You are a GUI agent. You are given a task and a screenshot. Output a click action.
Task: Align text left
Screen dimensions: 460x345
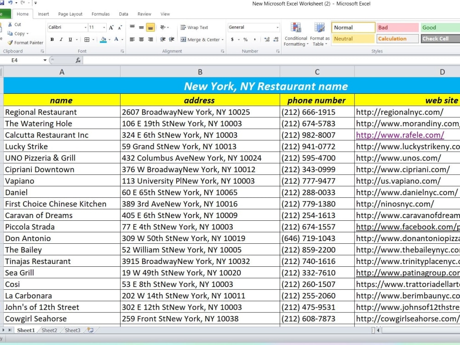click(x=132, y=39)
